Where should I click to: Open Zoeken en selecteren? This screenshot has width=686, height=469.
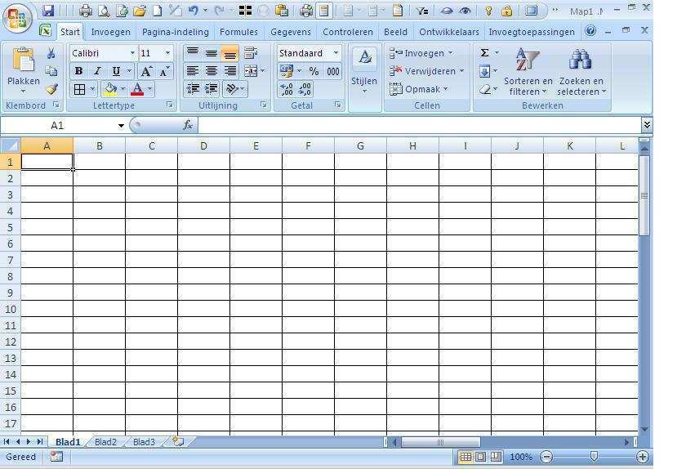click(x=581, y=71)
